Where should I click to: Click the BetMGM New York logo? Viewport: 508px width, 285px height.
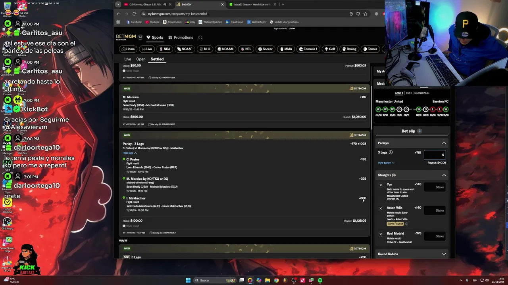(x=126, y=37)
